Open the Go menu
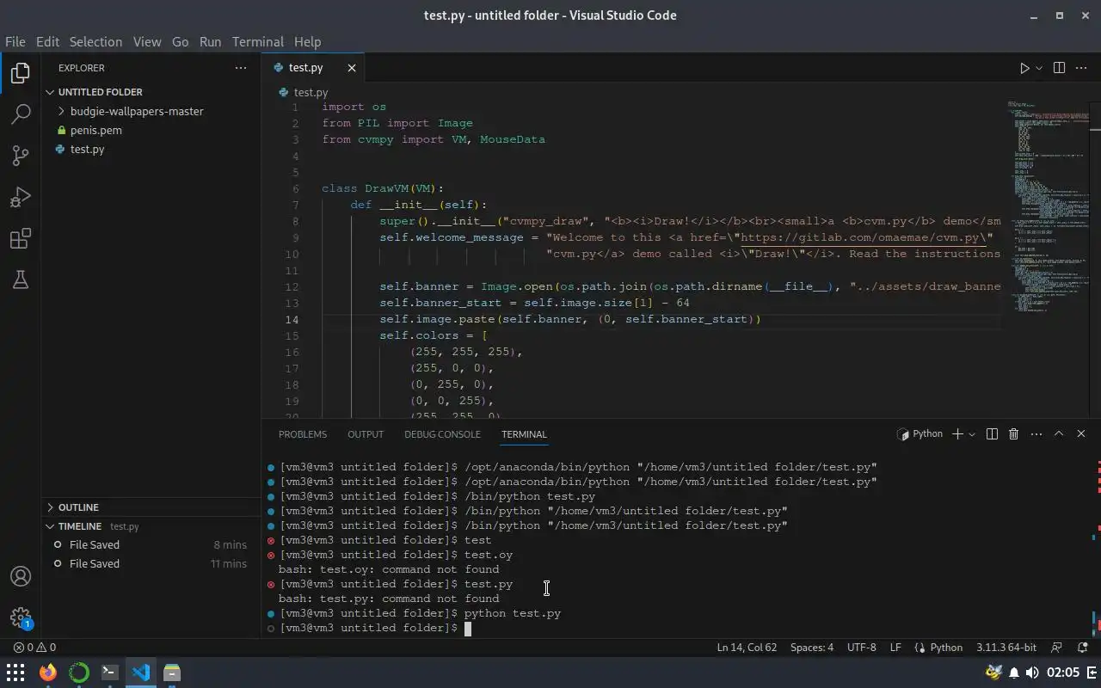 coord(180,41)
